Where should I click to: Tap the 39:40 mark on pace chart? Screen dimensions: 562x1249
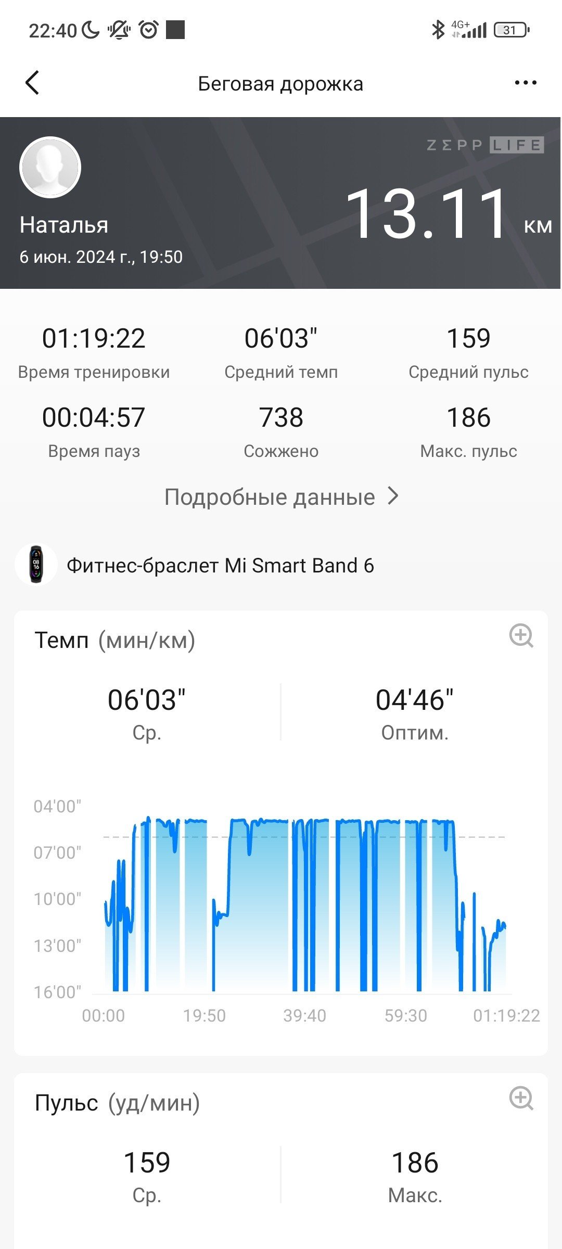point(304,1015)
